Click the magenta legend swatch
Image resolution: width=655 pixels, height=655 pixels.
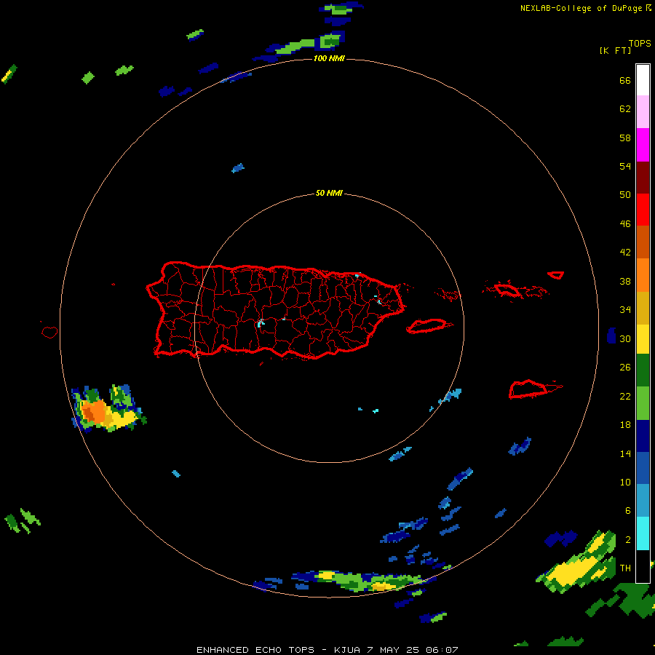(643, 145)
